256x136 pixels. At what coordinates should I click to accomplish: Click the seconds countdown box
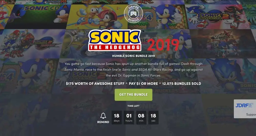[153, 117]
